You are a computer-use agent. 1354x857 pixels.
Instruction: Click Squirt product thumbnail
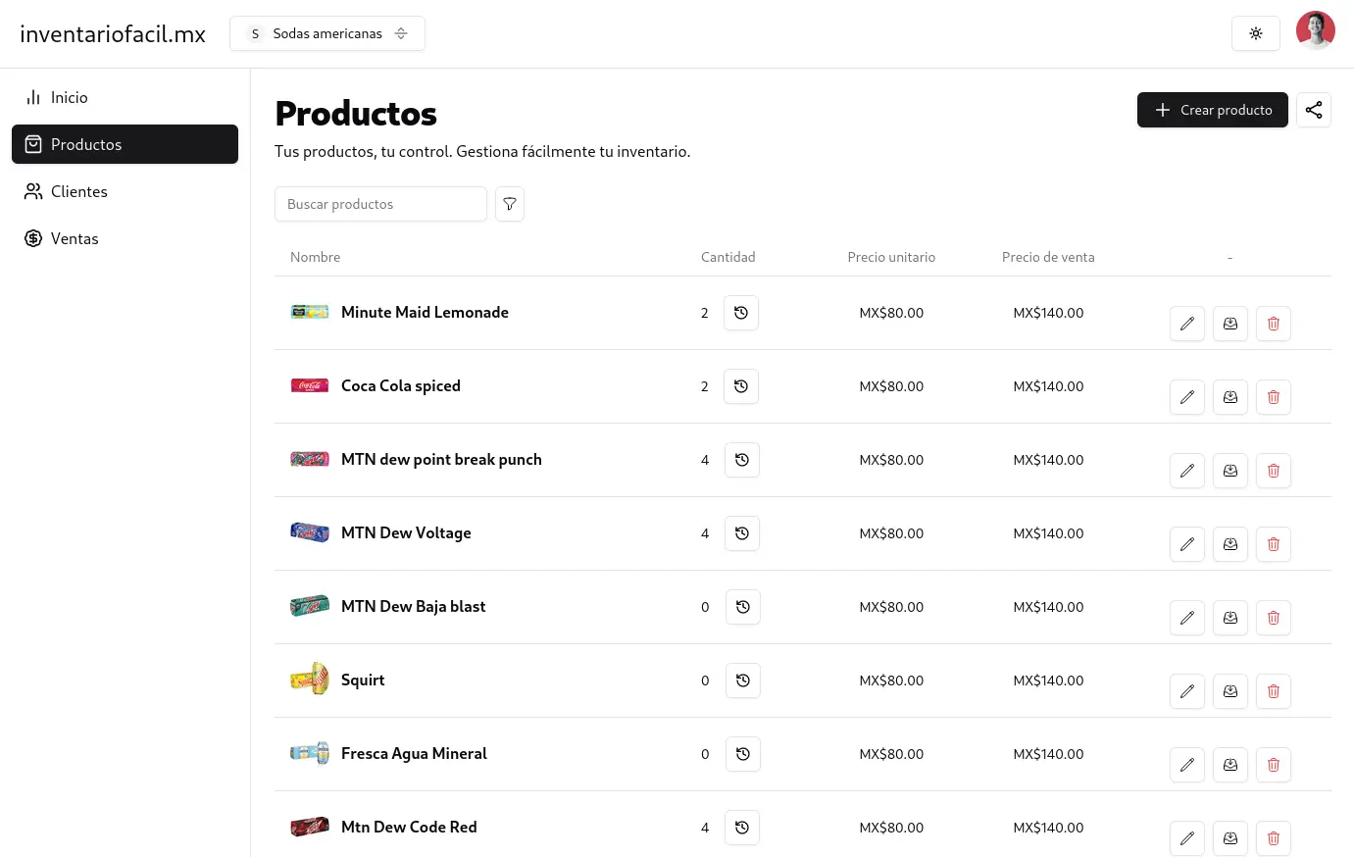pos(310,679)
